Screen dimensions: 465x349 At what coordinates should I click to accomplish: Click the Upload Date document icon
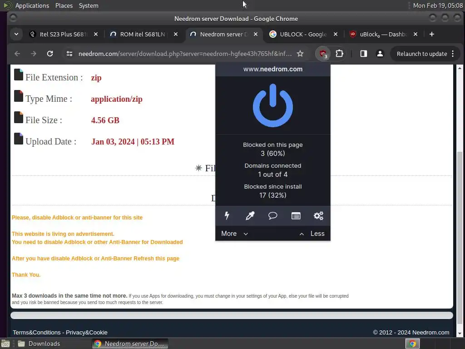tap(18, 139)
